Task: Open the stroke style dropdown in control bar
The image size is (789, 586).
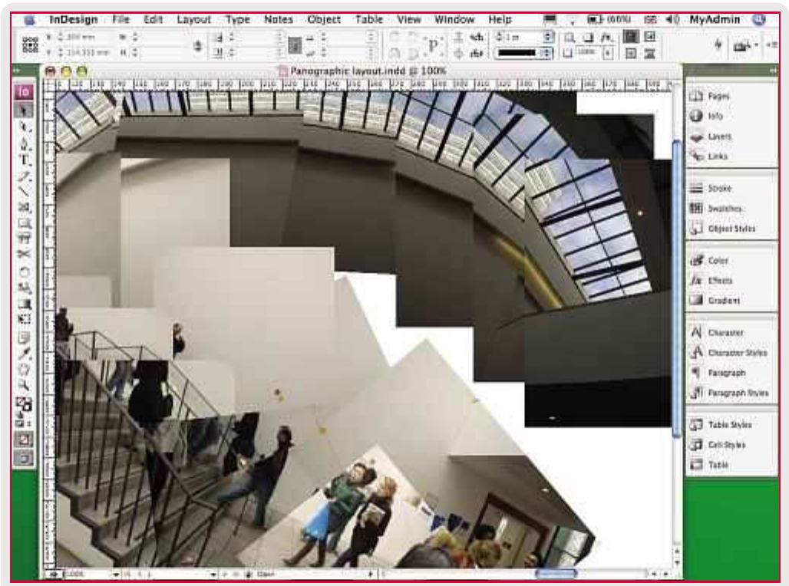Action: click(548, 54)
